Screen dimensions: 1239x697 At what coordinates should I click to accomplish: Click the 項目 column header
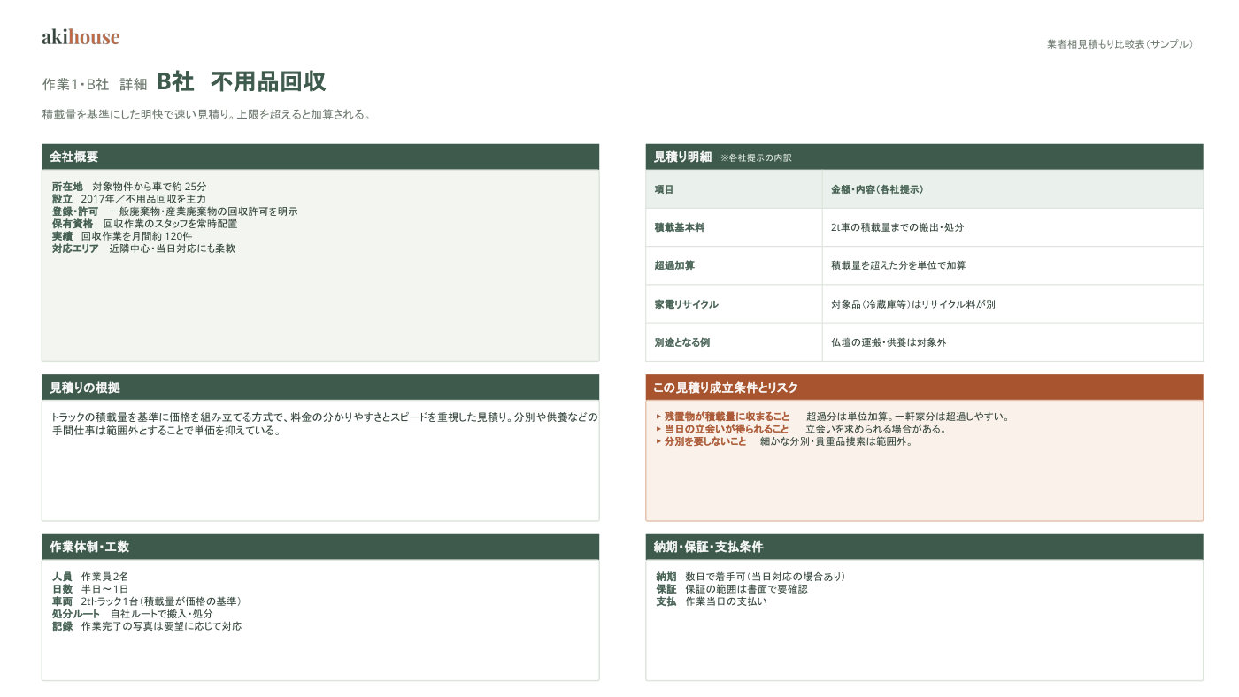coord(734,189)
